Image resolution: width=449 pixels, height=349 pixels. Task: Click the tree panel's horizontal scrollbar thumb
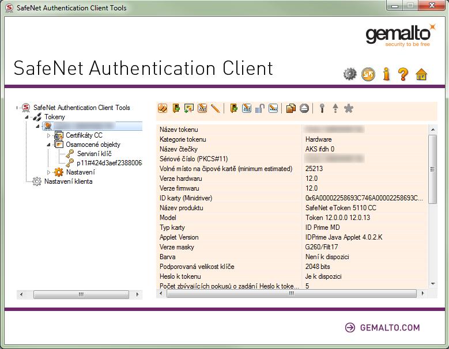pyautogui.click(x=81, y=294)
